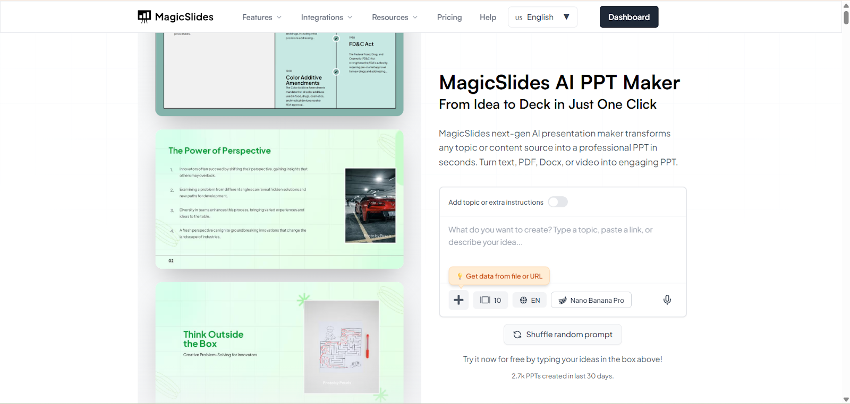Open the Help page

click(488, 17)
